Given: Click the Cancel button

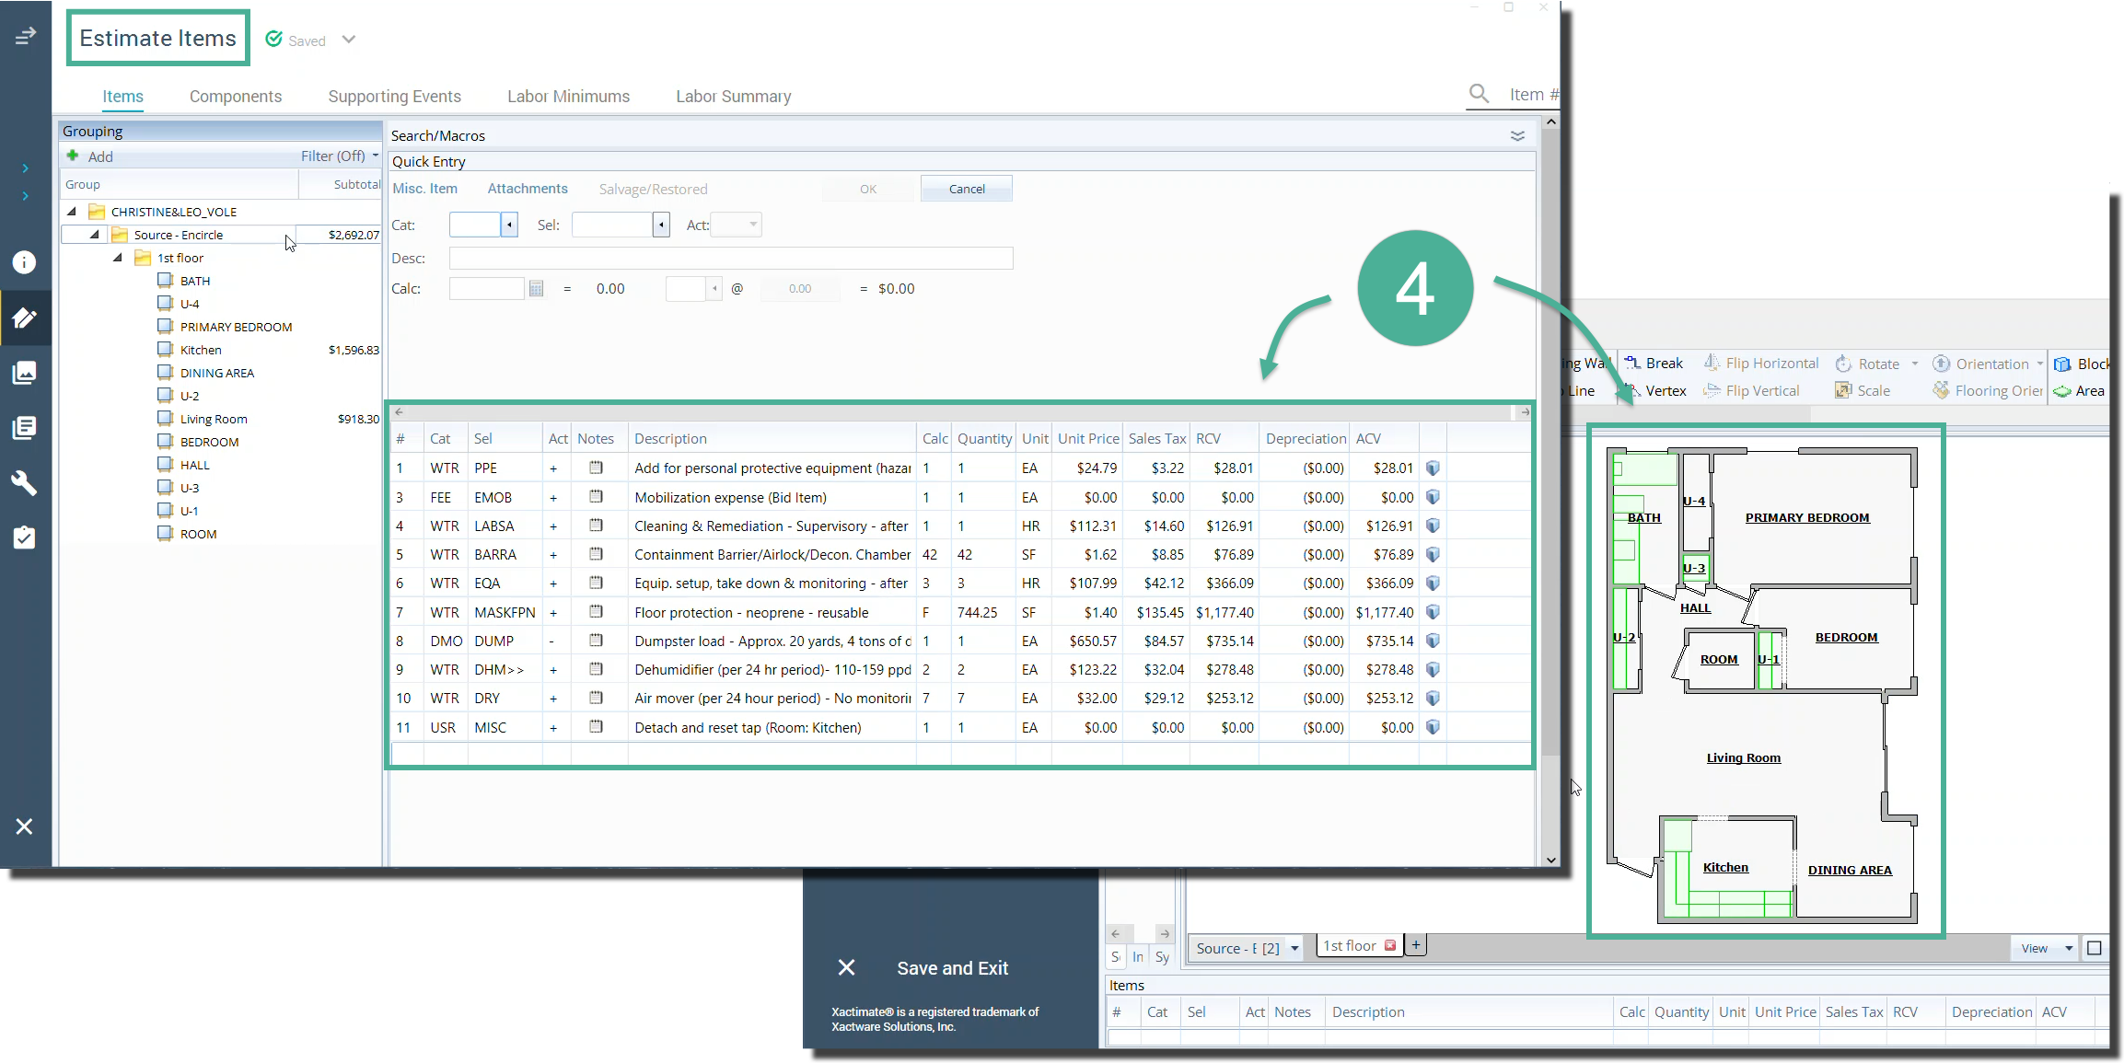Looking at the screenshot, I should click(967, 189).
